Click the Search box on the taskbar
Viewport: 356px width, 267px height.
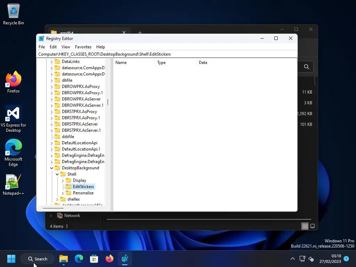(x=38, y=259)
